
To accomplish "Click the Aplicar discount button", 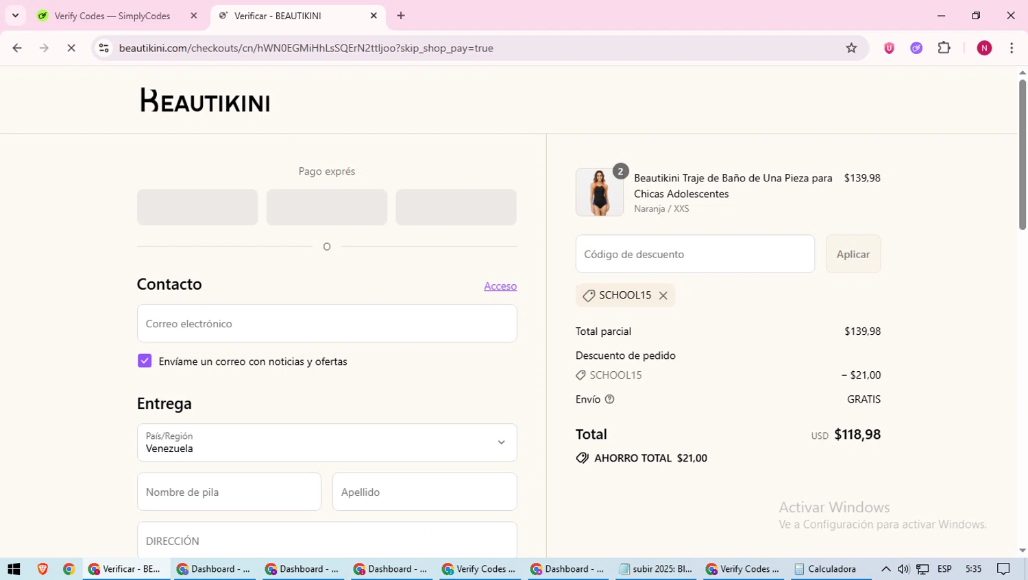I will (853, 254).
